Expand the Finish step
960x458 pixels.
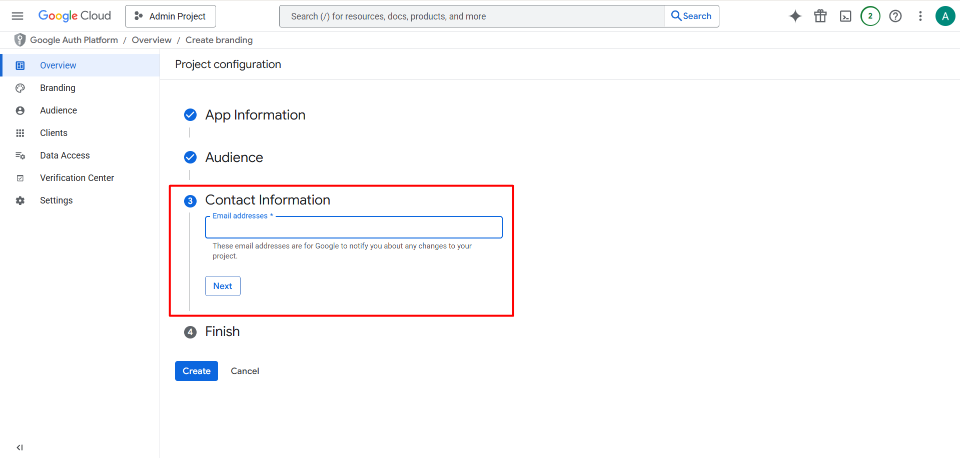click(x=222, y=331)
